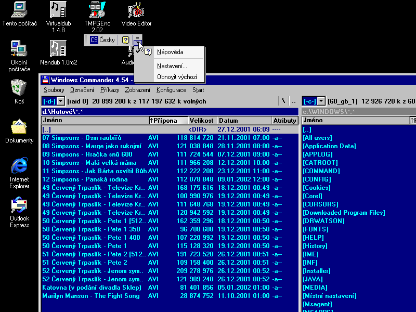Open the Zobrazení menu

click(x=137, y=90)
